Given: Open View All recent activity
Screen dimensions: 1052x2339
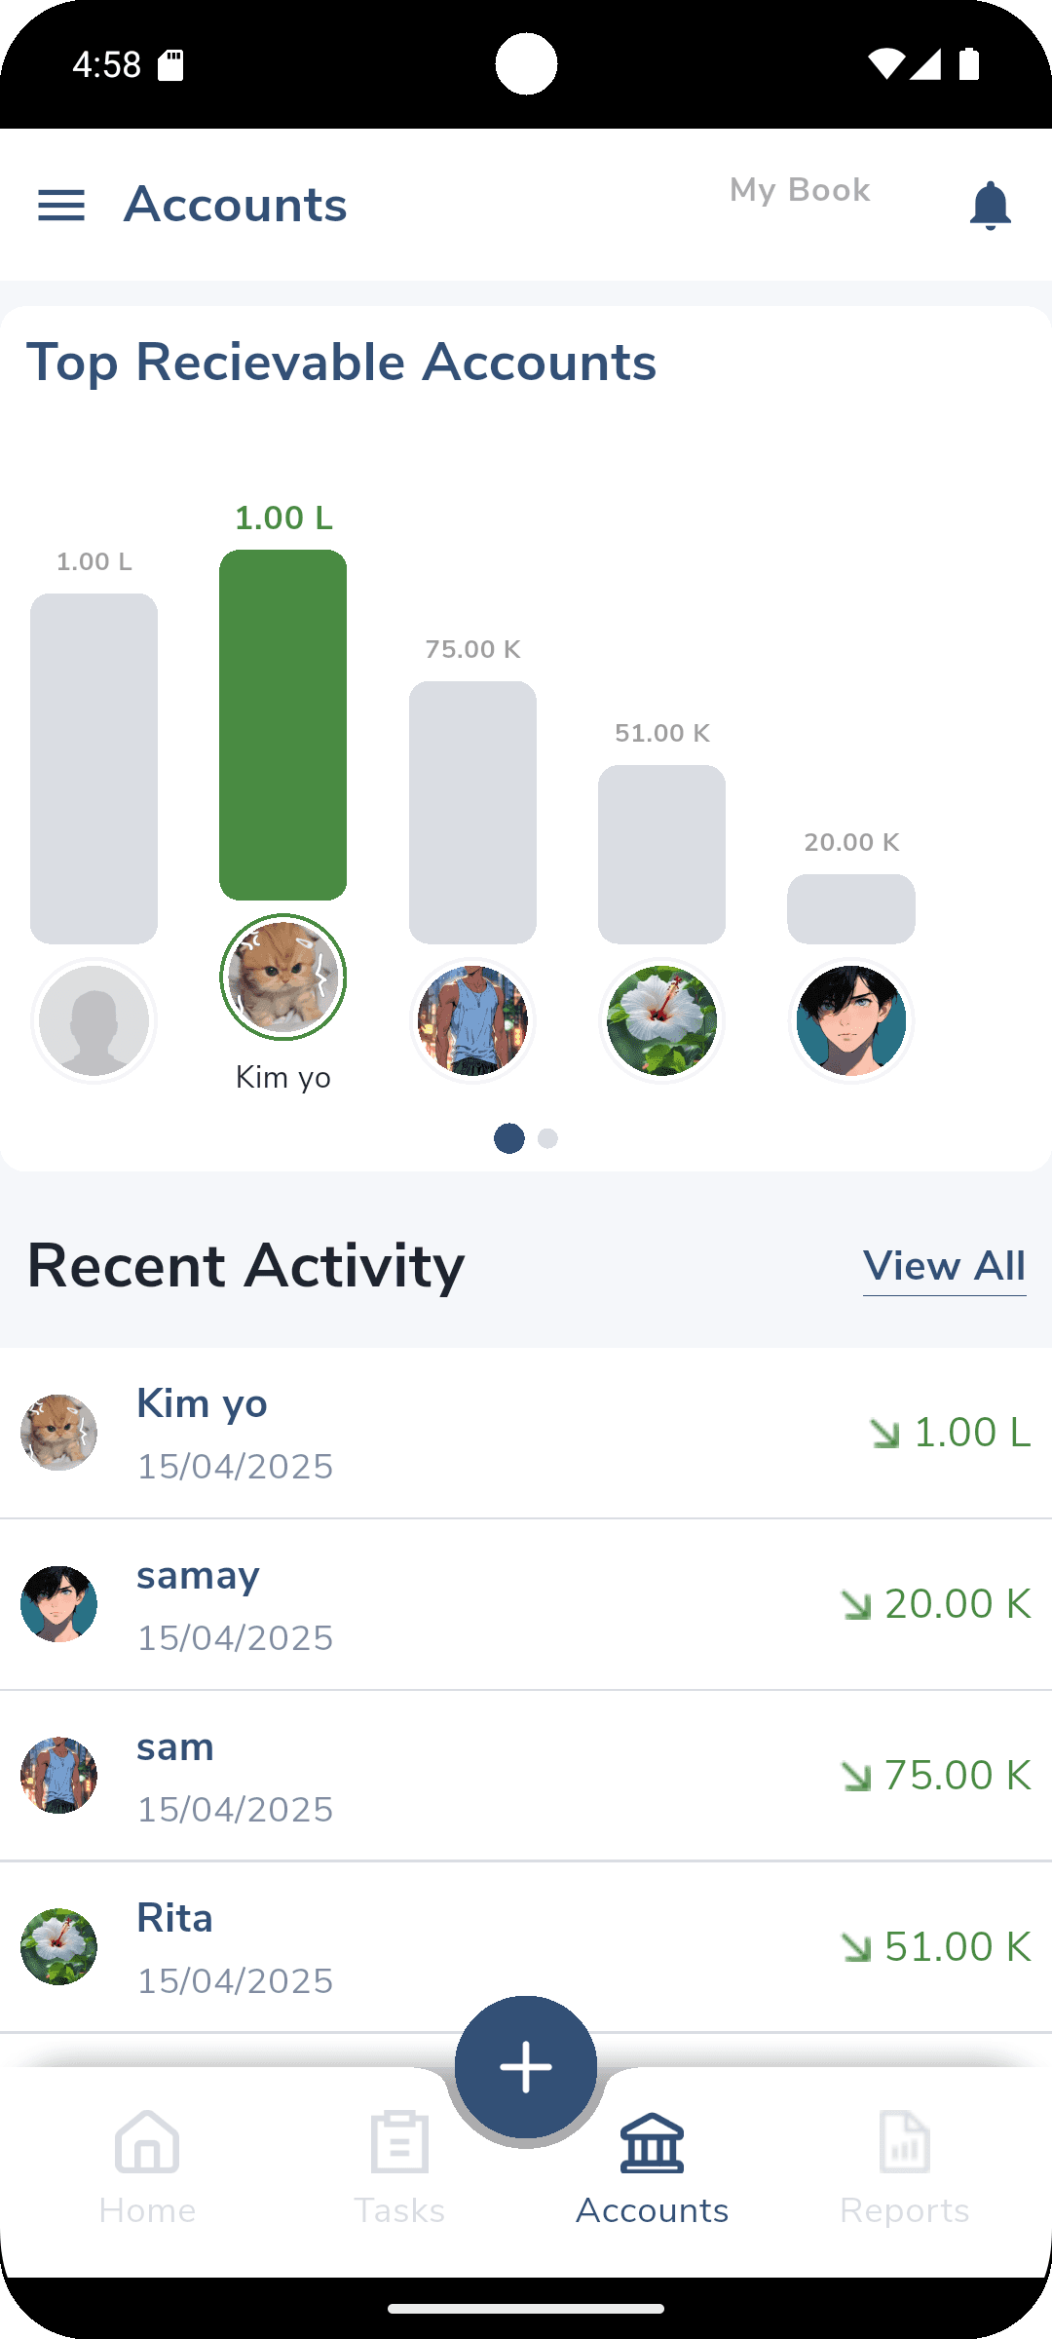Looking at the screenshot, I should [944, 1266].
